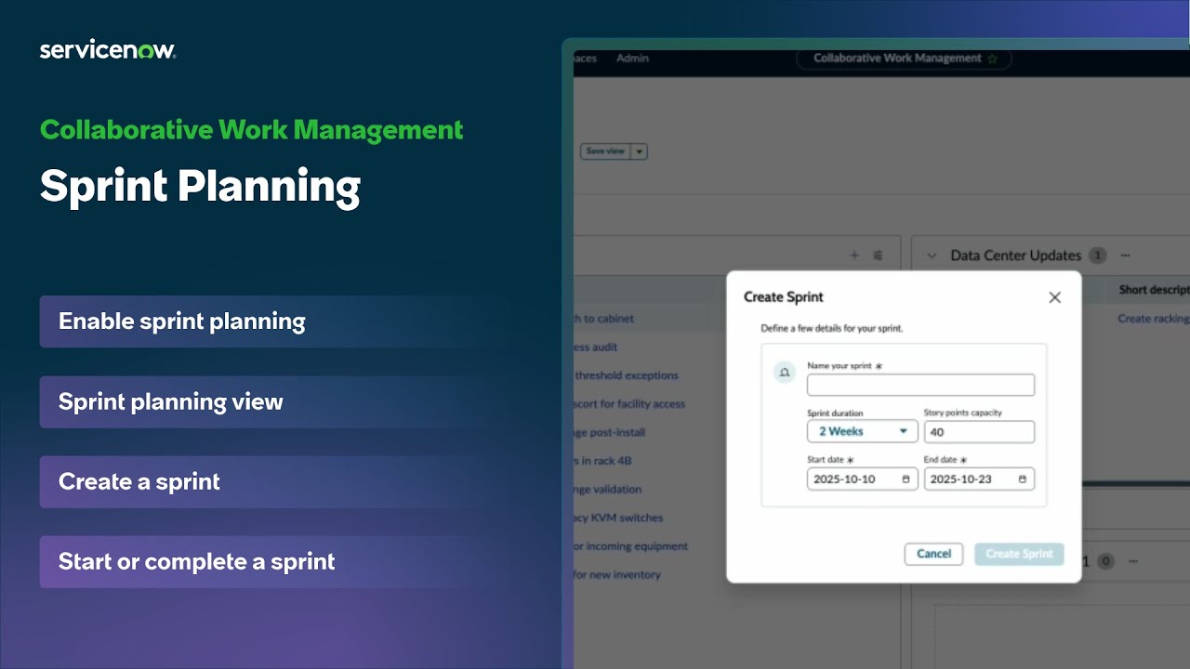This screenshot has width=1190, height=669.
Task: Click the 'Start or complete a sprint' chapter label
Action: (x=197, y=561)
